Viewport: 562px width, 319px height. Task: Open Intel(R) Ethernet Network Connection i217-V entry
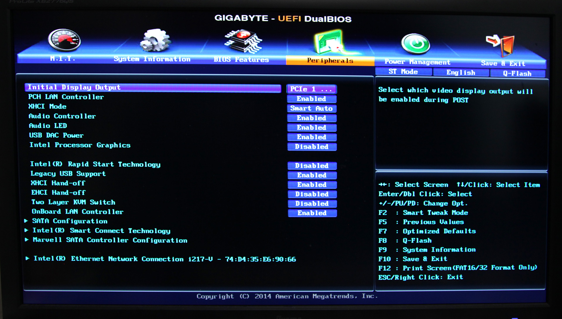[x=165, y=259]
